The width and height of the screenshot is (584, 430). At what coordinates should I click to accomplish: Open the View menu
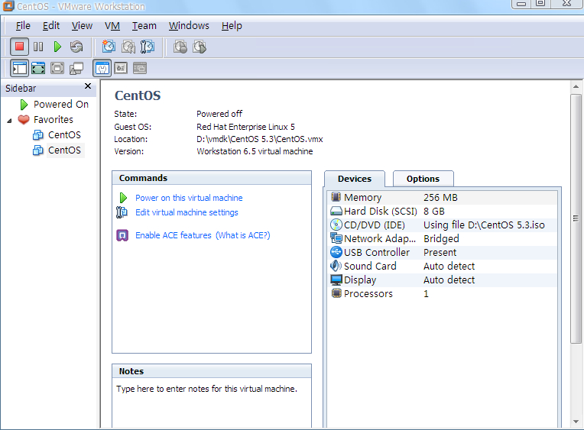pyautogui.click(x=82, y=26)
